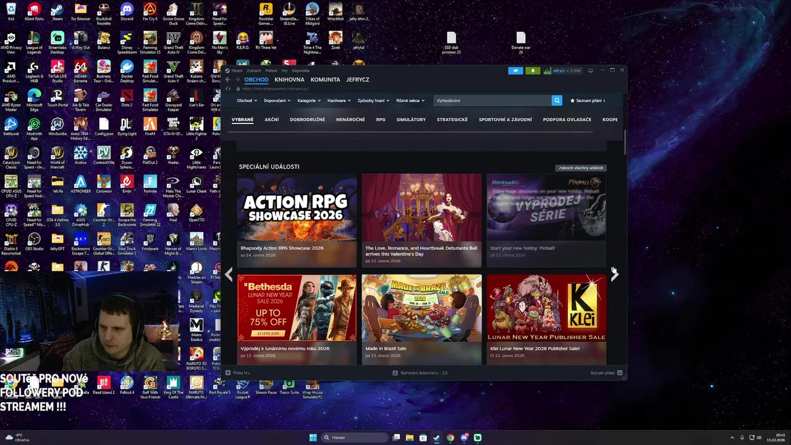This screenshot has width=791, height=445.
Task: Open Recycle Bin Koš on desktop
Action: click(11, 12)
